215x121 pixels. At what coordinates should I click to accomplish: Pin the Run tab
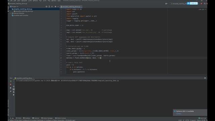tap(10, 91)
